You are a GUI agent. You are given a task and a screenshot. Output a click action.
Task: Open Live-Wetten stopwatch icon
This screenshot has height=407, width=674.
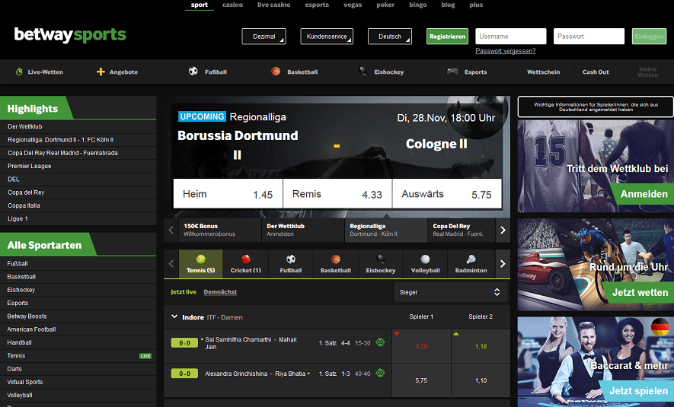pyautogui.click(x=19, y=72)
